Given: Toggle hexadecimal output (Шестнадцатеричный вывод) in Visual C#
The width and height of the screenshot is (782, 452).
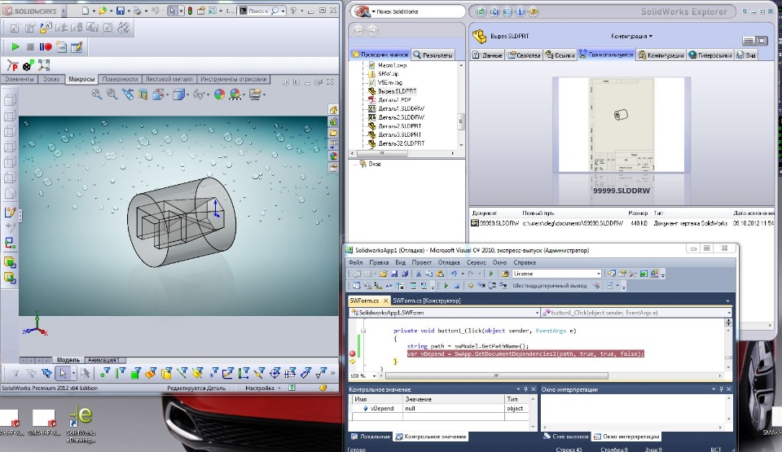Looking at the screenshot, I should (x=550, y=285).
